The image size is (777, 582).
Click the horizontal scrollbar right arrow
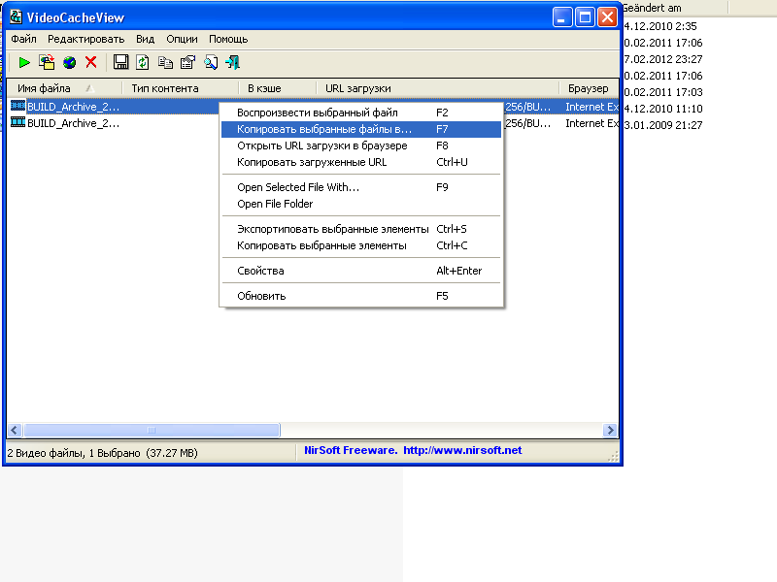point(611,430)
